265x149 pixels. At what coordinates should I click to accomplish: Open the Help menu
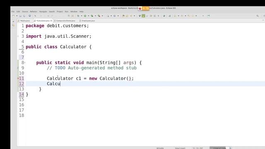[81, 12]
